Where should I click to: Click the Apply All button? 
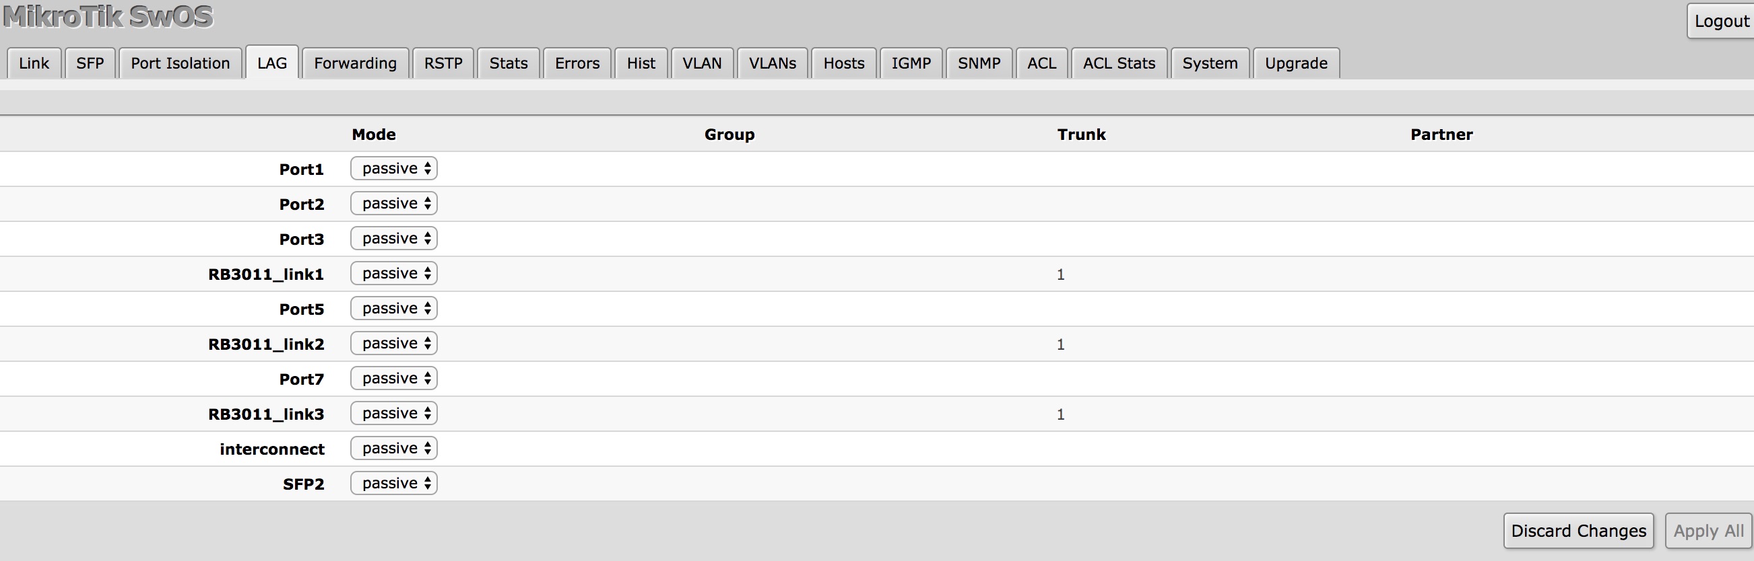[1708, 531]
